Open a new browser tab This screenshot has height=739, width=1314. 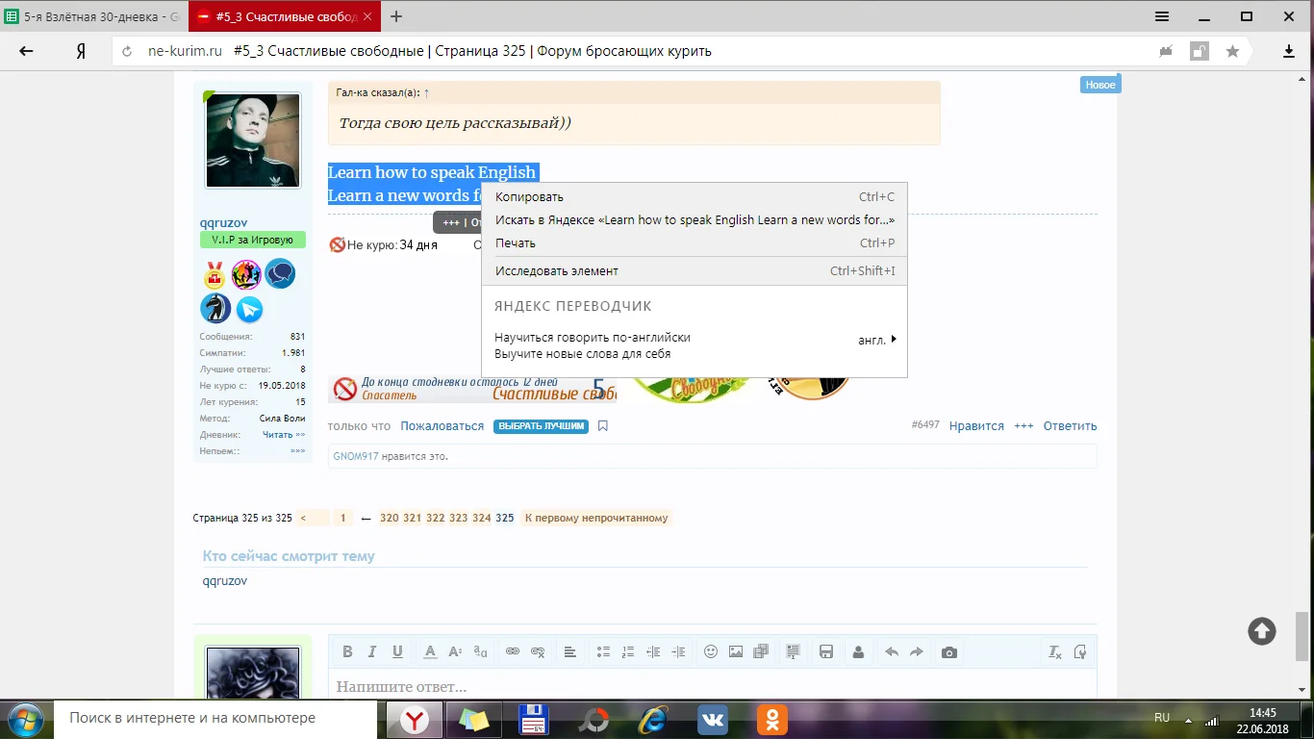[396, 16]
